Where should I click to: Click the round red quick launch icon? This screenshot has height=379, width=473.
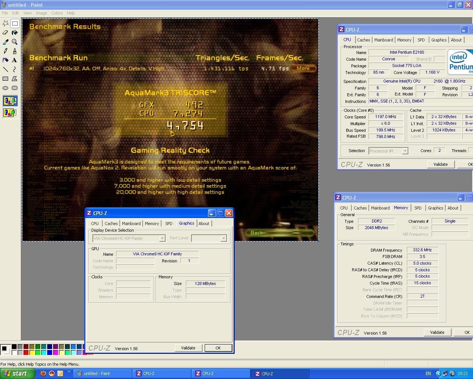pyautogui.click(x=52, y=373)
